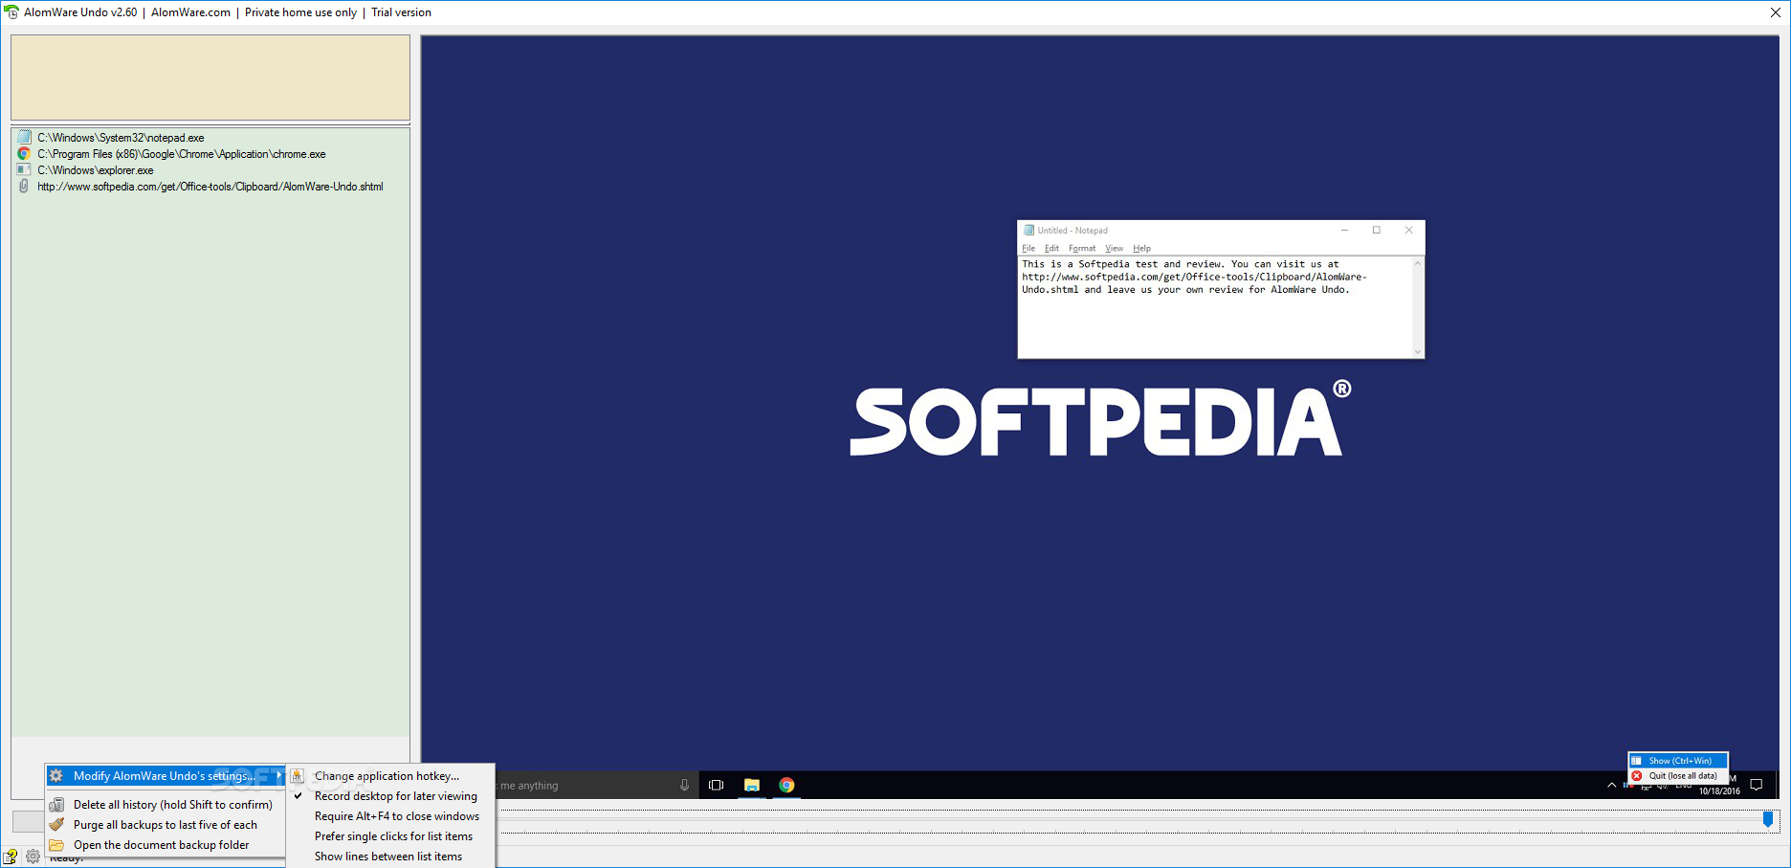Select Quit (lose all data) in tray menu
This screenshot has height=868, width=1791.
click(x=1678, y=776)
